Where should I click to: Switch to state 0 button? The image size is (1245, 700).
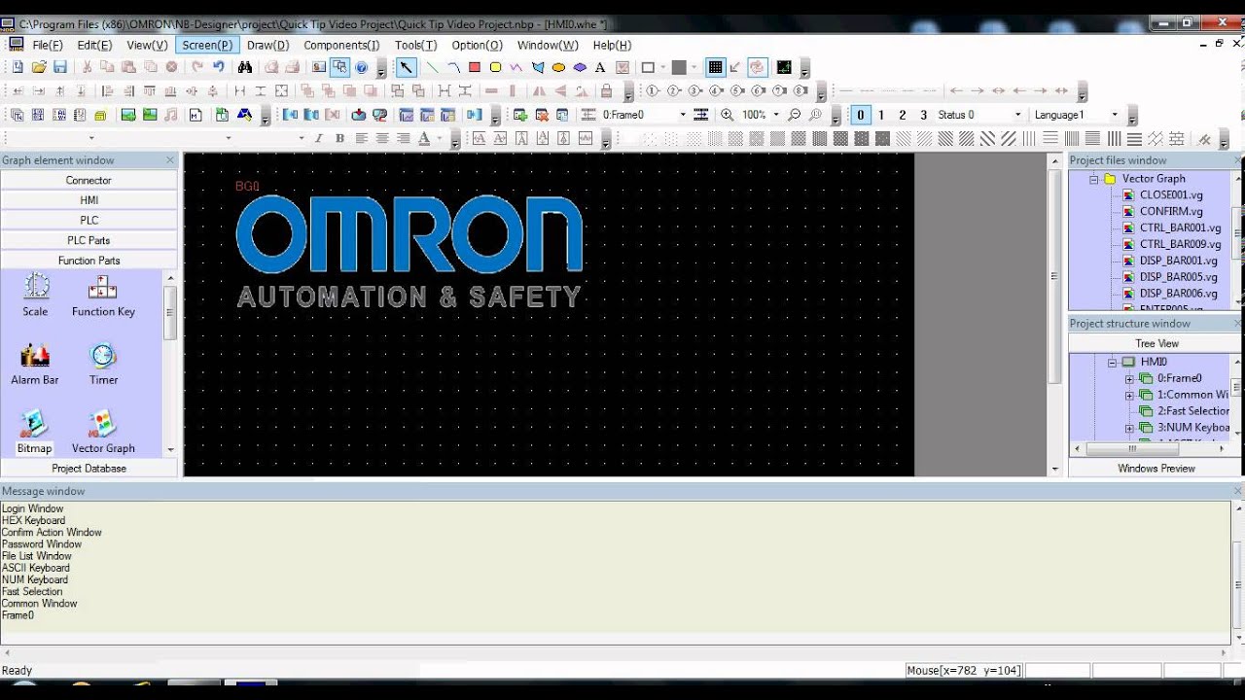[x=860, y=115]
